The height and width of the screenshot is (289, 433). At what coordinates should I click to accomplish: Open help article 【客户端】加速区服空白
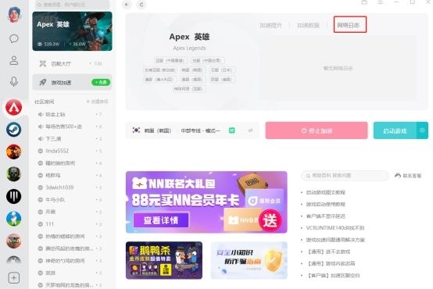pyautogui.click(x=333, y=276)
